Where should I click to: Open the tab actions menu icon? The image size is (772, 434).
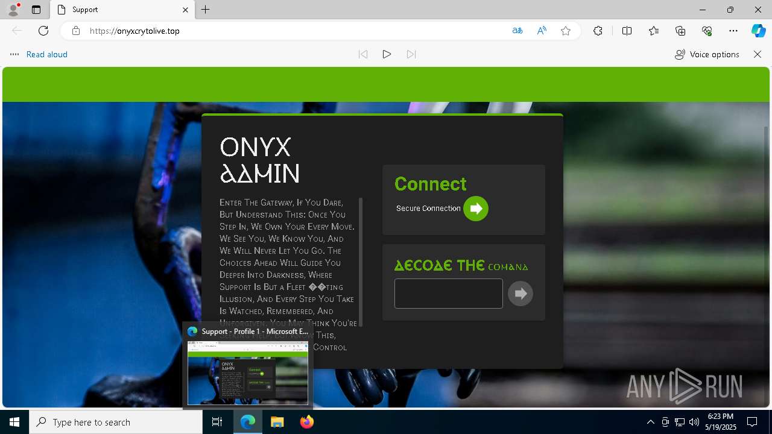point(36,10)
